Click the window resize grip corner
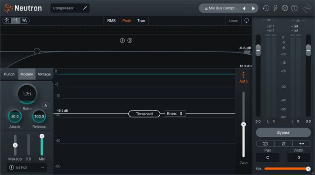Viewport: 315px width, 175px height. click(313, 173)
